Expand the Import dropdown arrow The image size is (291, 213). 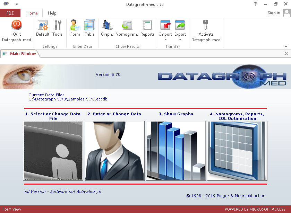[165, 40]
